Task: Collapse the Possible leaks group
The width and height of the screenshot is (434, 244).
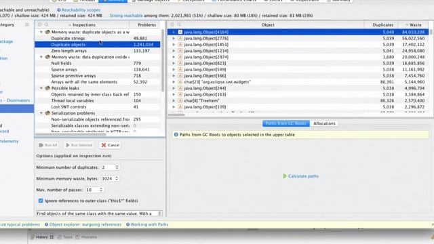Action: [41, 88]
